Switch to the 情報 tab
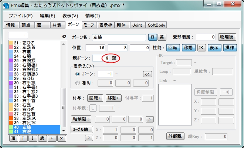This screenshot has height=148, width=244. point(11,25)
